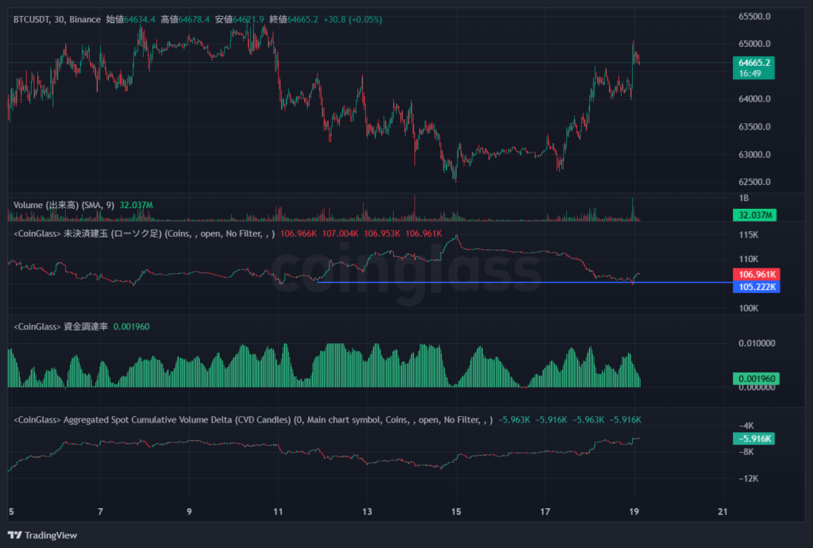Click the 65000.0 price axis label
Screen dimensions: 813x548
[x=754, y=44]
